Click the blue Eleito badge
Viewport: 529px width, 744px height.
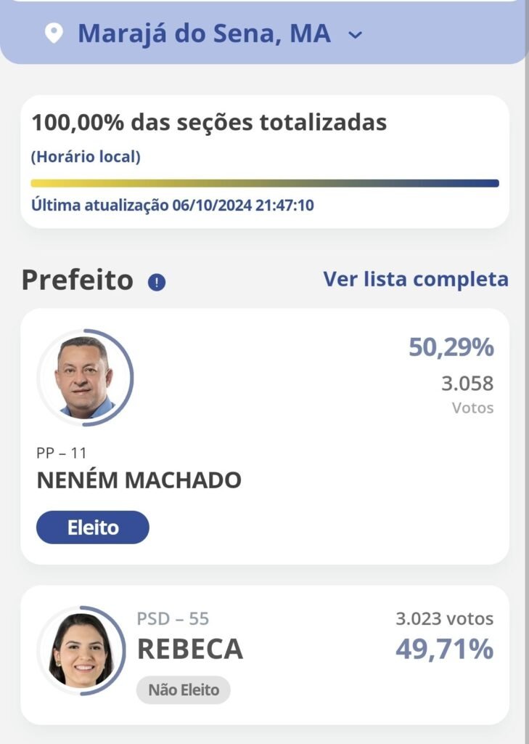93,527
